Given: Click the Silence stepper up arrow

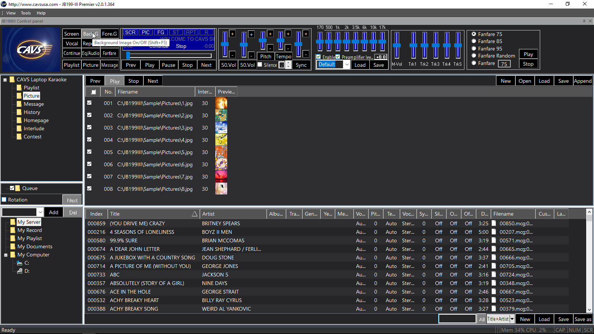Looking at the screenshot, I should click(288, 63).
